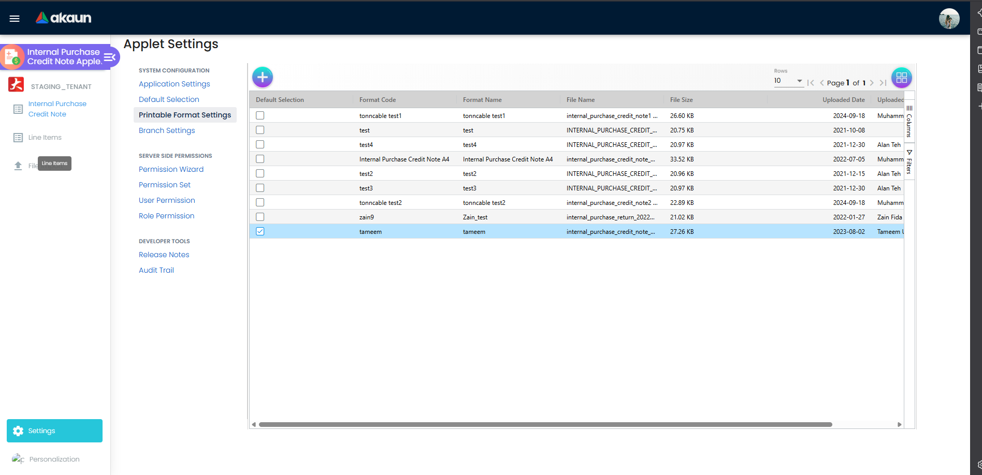Open Application Settings
Image resolution: width=982 pixels, height=475 pixels.
click(175, 84)
